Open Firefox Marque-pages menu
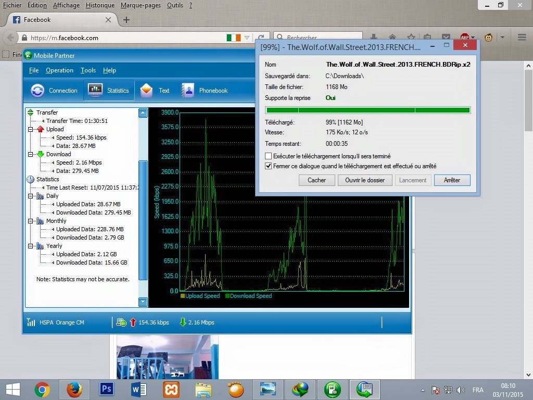Image resolution: width=533 pixels, height=400 pixels. (x=141, y=5)
